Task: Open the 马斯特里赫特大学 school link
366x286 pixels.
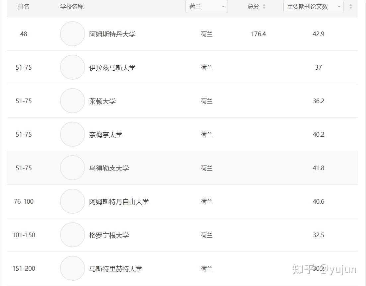Action: (x=115, y=269)
